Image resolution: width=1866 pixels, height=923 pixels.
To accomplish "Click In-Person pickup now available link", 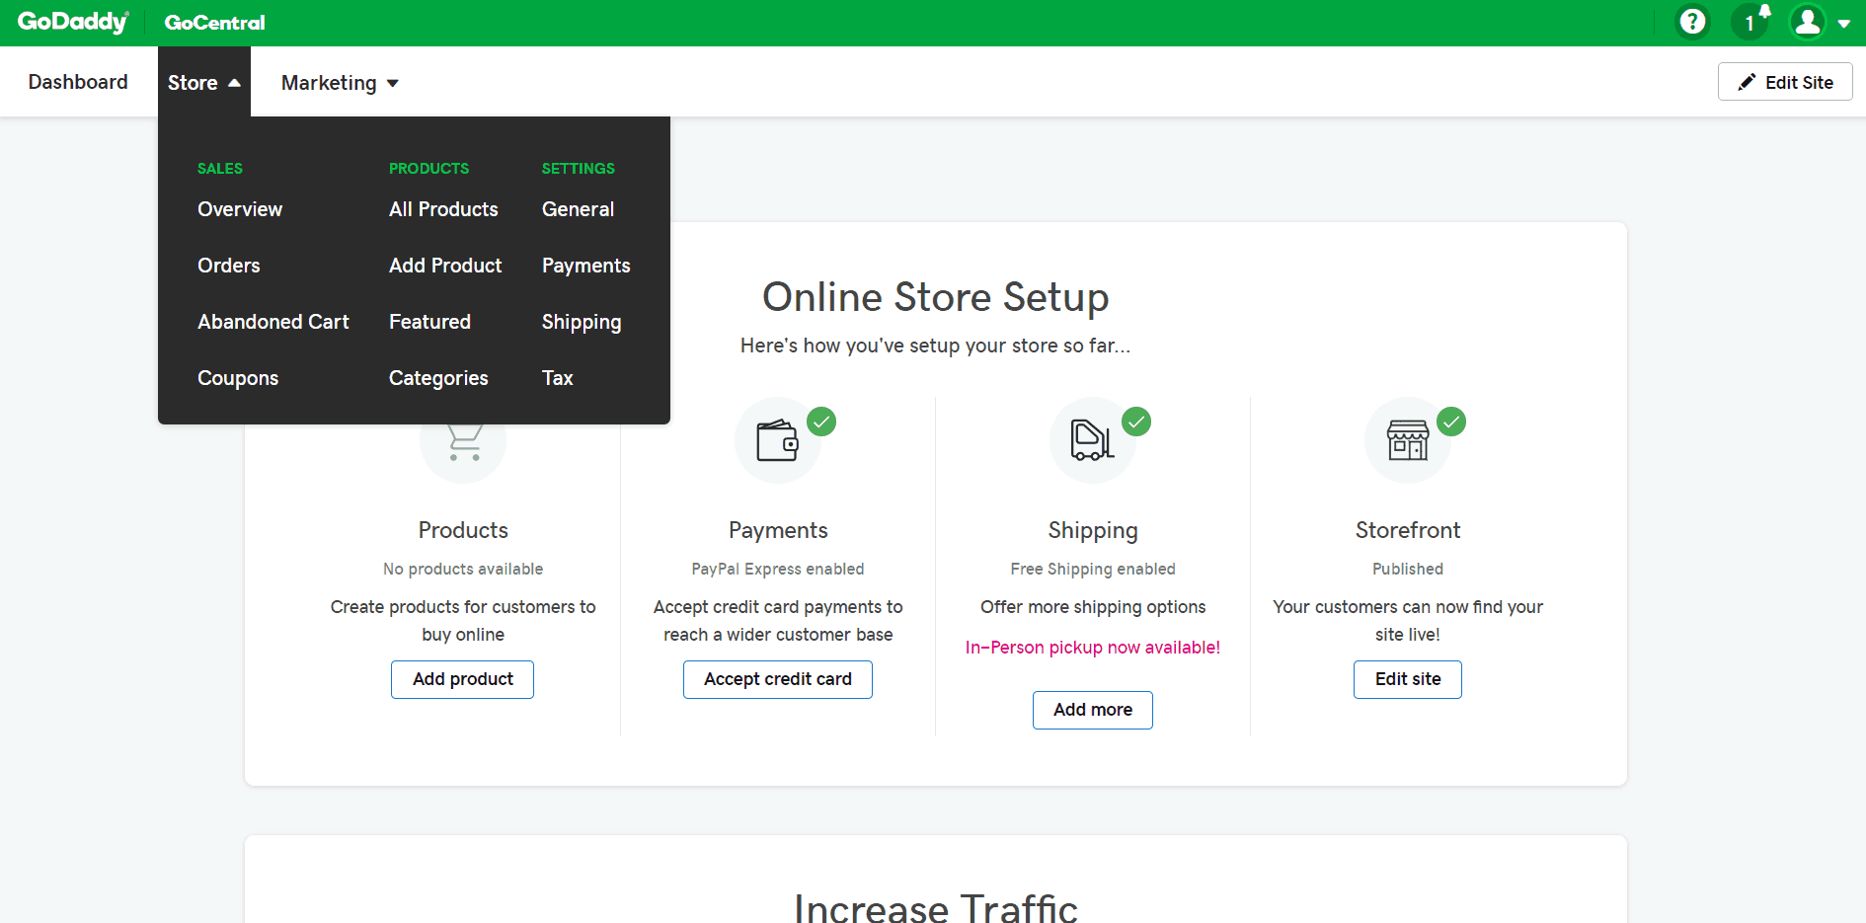I will click(1093, 648).
